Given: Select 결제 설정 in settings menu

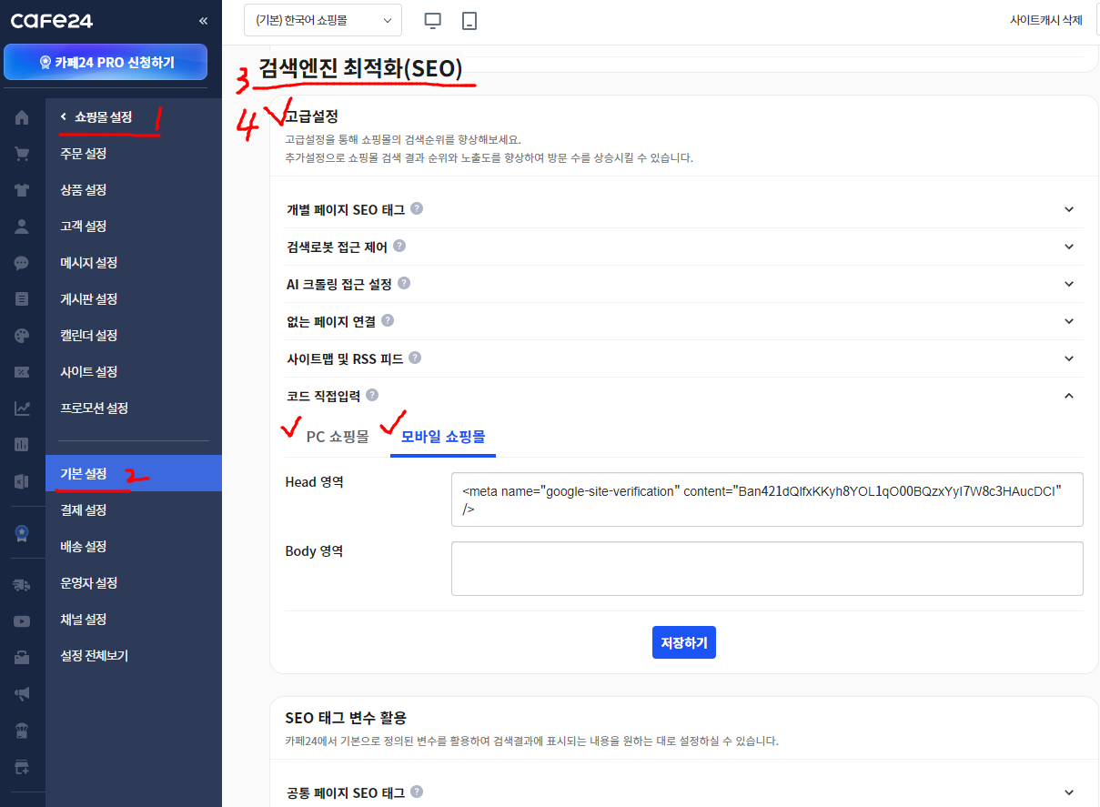Looking at the screenshot, I should pyautogui.click(x=84, y=510).
